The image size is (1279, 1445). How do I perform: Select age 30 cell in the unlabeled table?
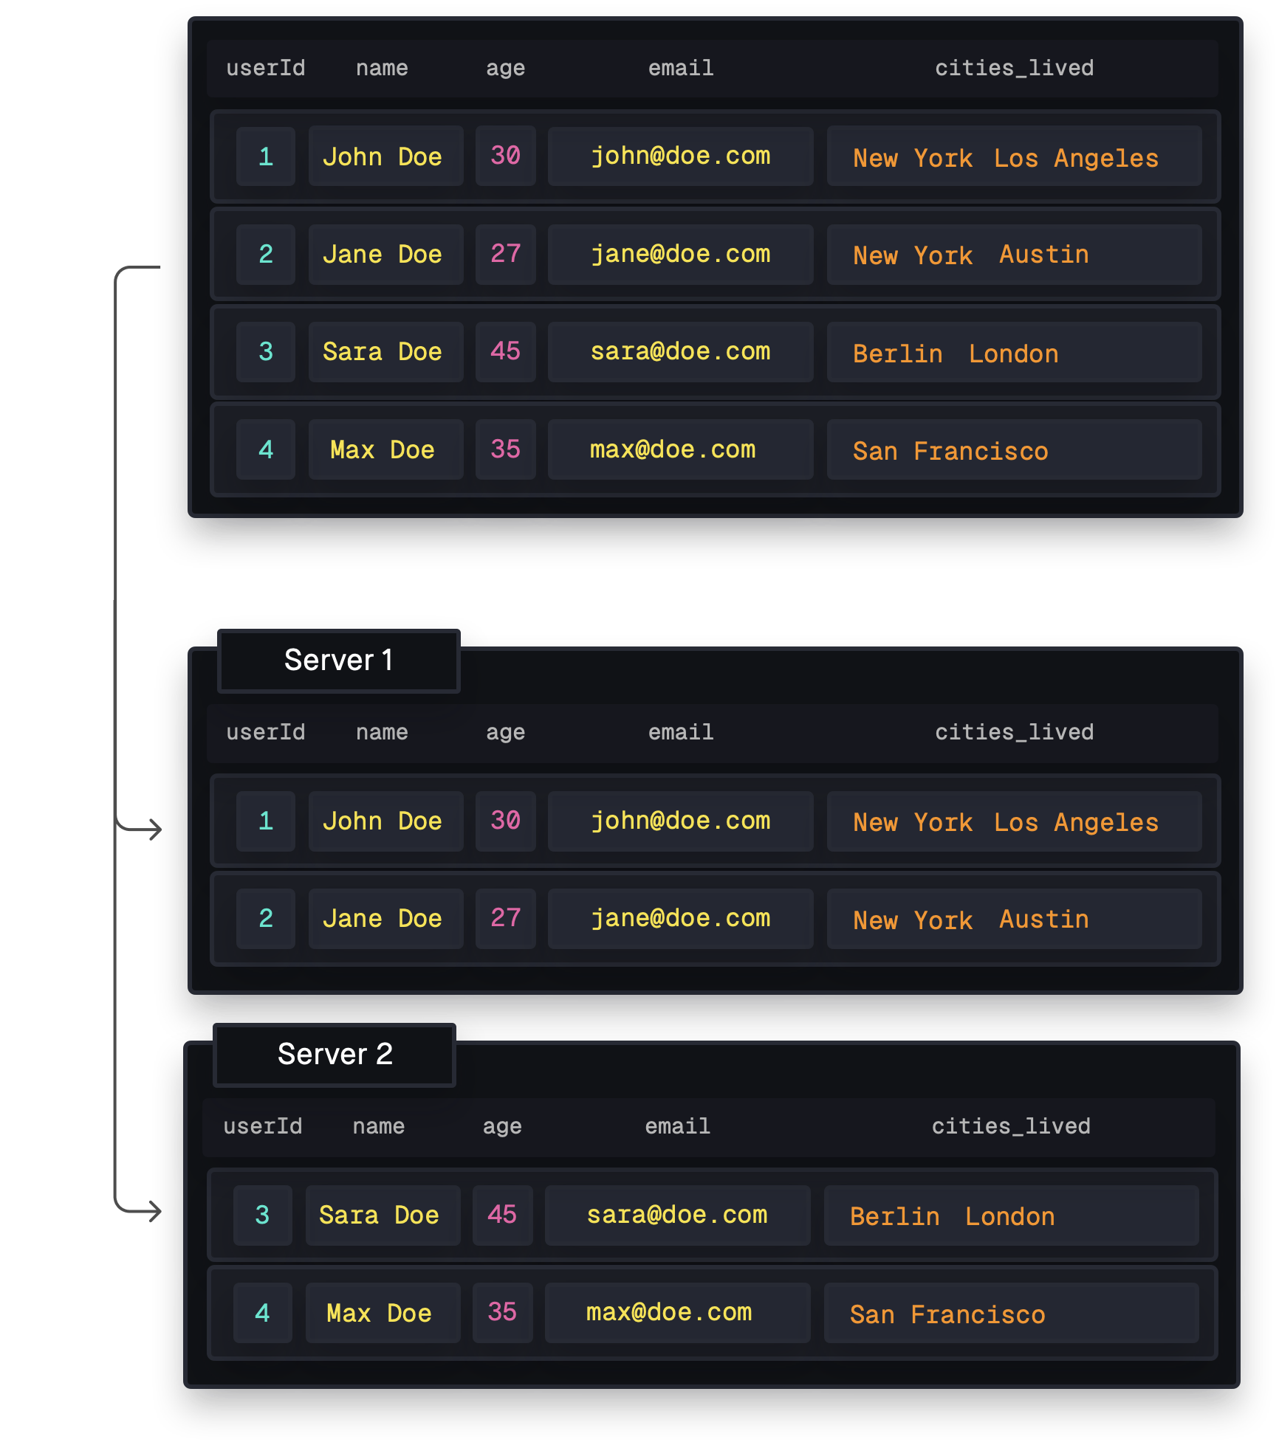coord(505,156)
